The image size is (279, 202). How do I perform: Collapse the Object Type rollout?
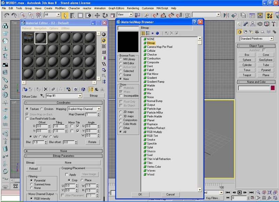(x=256, y=46)
